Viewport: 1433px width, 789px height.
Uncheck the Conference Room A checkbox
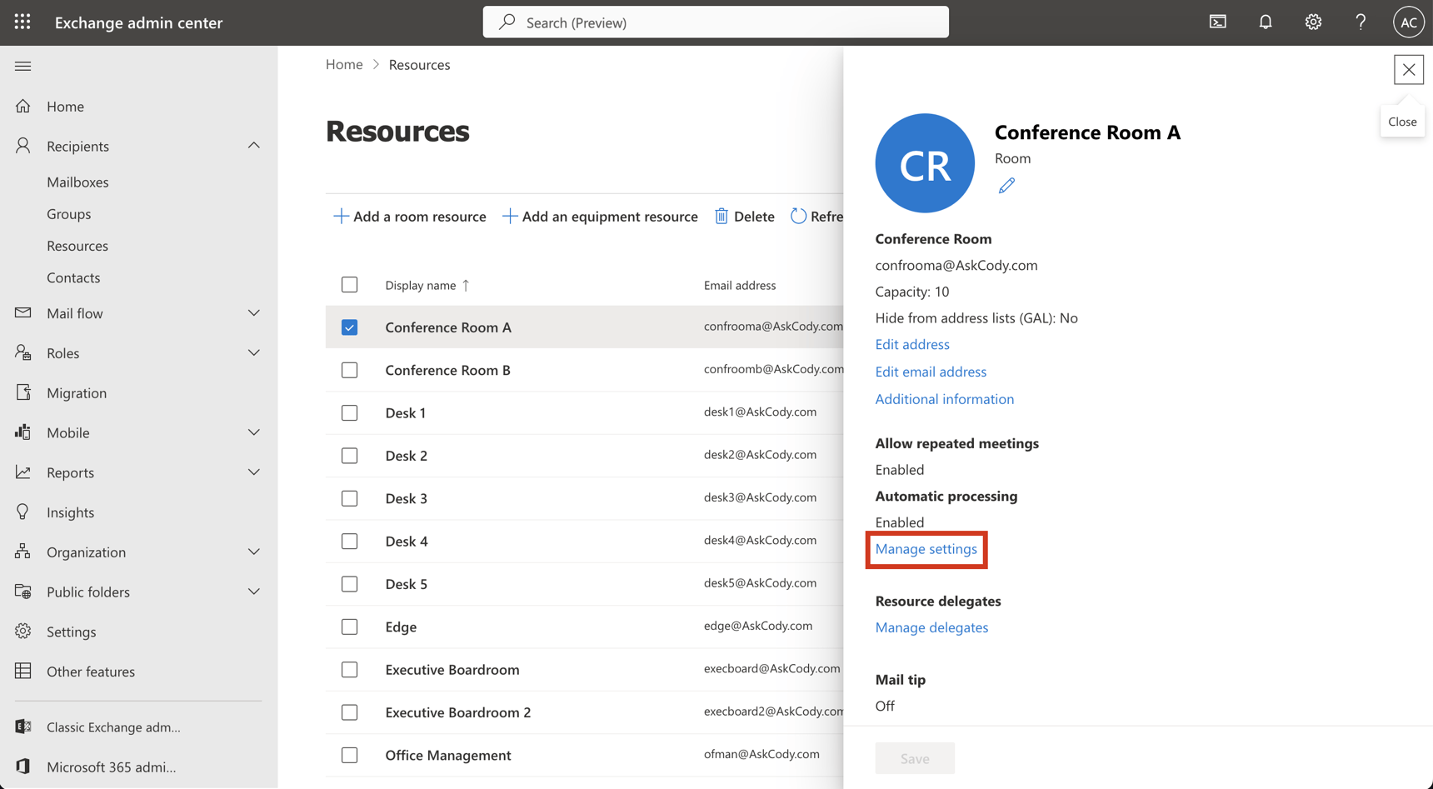point(349,327)
